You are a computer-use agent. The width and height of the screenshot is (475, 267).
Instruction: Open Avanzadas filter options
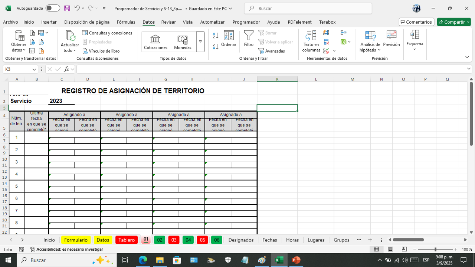pos(272,51)
